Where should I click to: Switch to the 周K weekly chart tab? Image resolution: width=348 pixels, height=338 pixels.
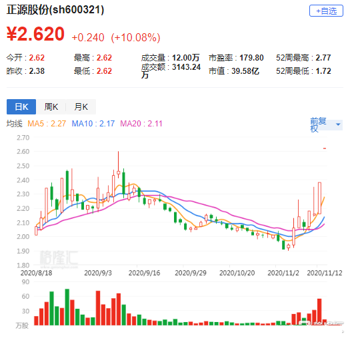[x=51, y=107]
